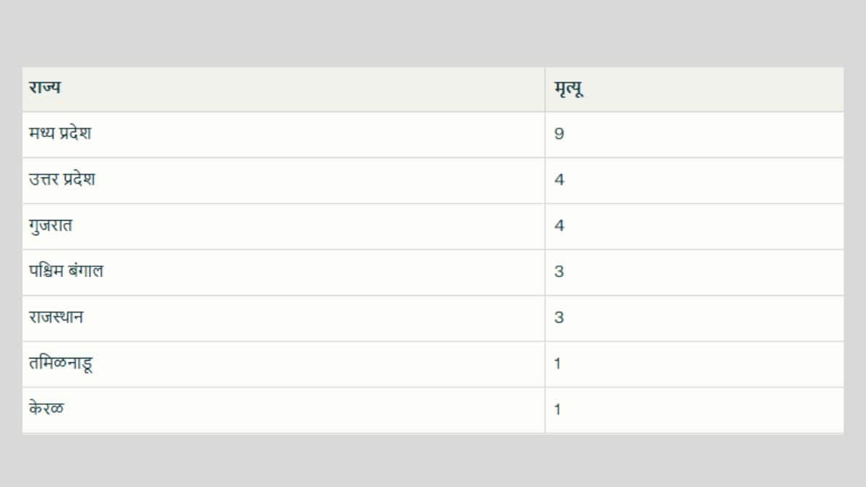The image size is (866, 487).
Task: Click the gray margin left of the table
Action: 11,245
